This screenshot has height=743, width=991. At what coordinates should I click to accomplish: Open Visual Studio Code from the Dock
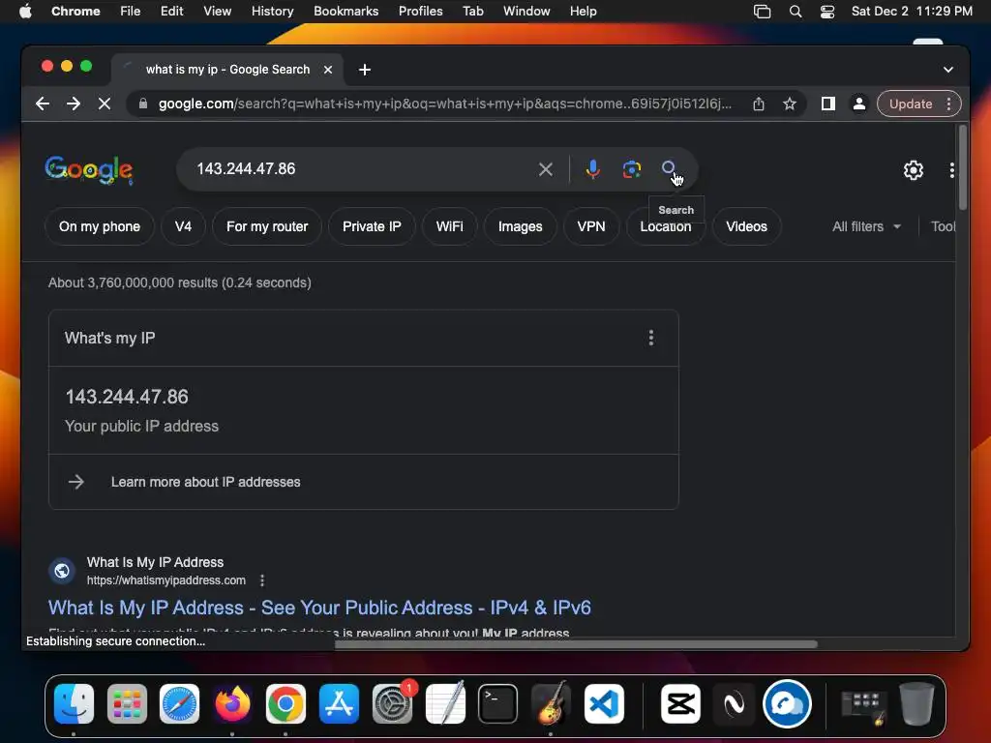[x=604, y=704]
